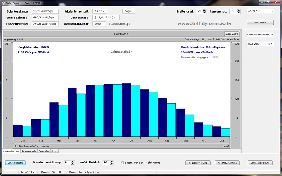Open the calendar picker for date 22.06.2023
Viewport: 282px width, 176px height.
coord(271,43)
